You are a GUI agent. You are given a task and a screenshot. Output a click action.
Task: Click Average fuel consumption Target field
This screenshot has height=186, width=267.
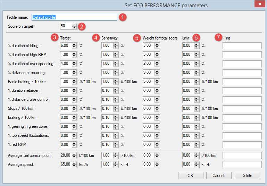point(65,156)
